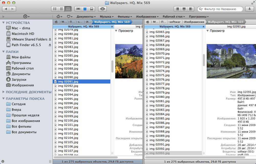This screenshot has width=256, height=164.
Task: Open the Программы bookmark menu
Action: coord(199,17)
